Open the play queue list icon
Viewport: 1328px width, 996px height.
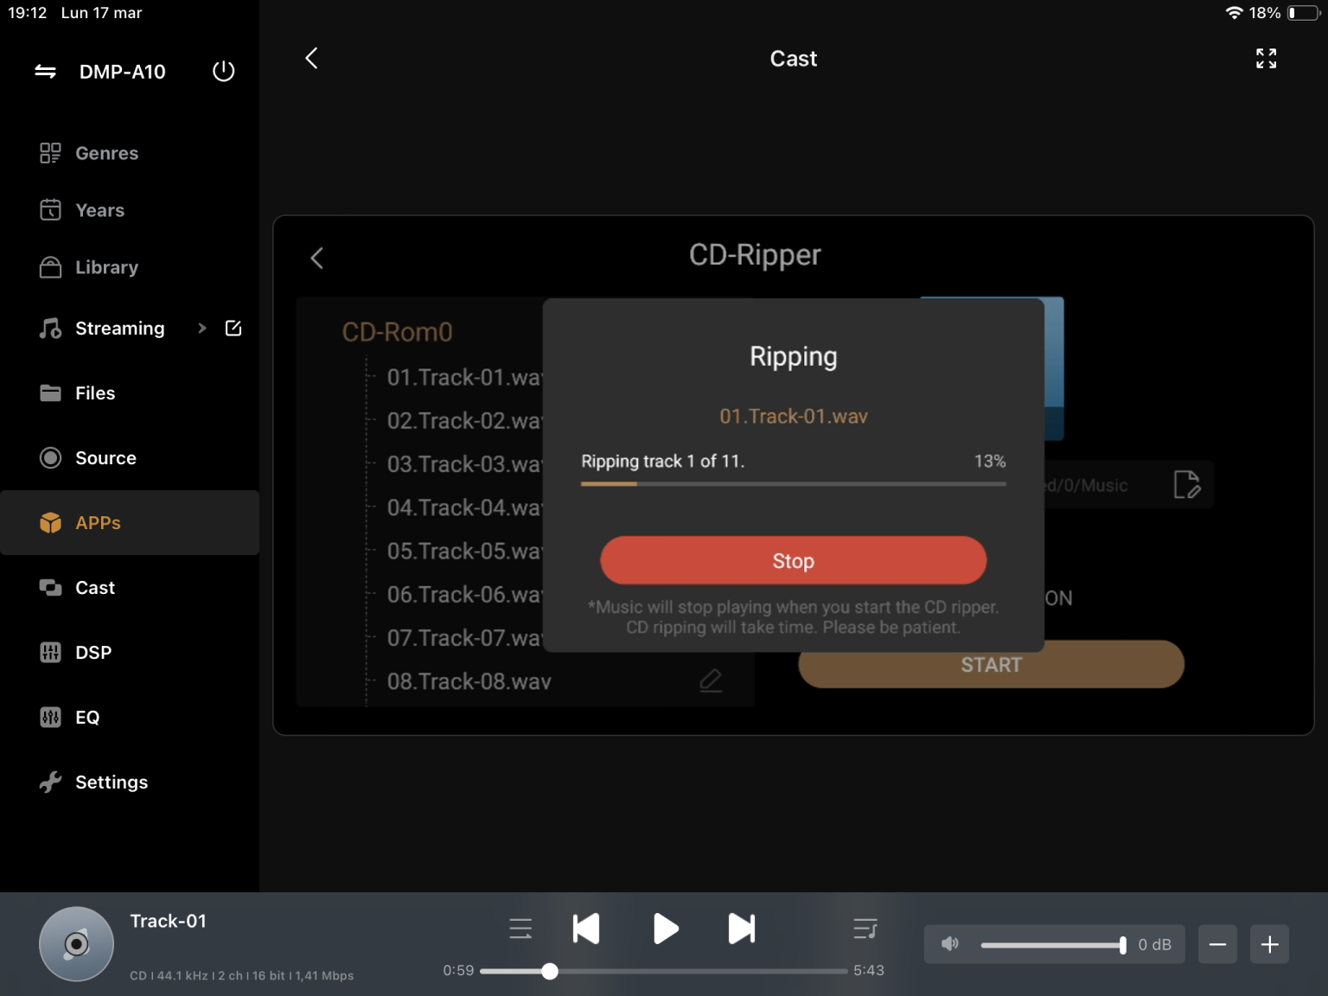coord(520,929)
